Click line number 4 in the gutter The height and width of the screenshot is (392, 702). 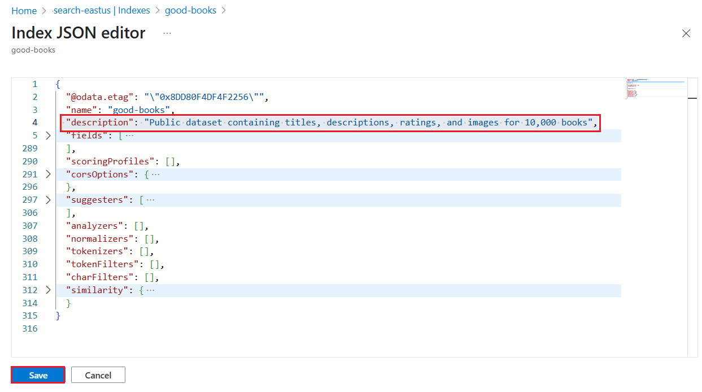pyautogui.click(x=34, y=122)
